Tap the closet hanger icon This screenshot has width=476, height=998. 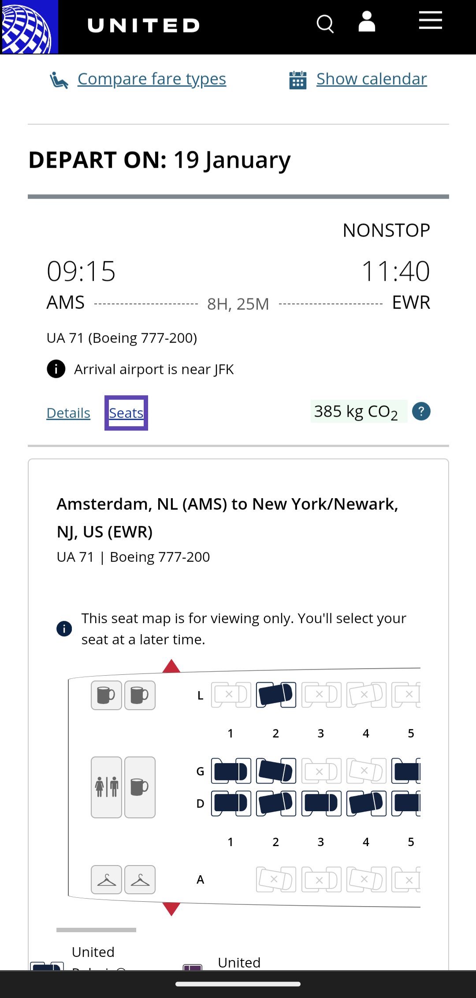click(x=107, y=880)
